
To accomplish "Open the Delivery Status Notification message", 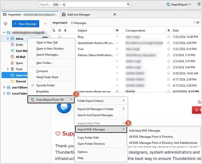I will (96, 55).
